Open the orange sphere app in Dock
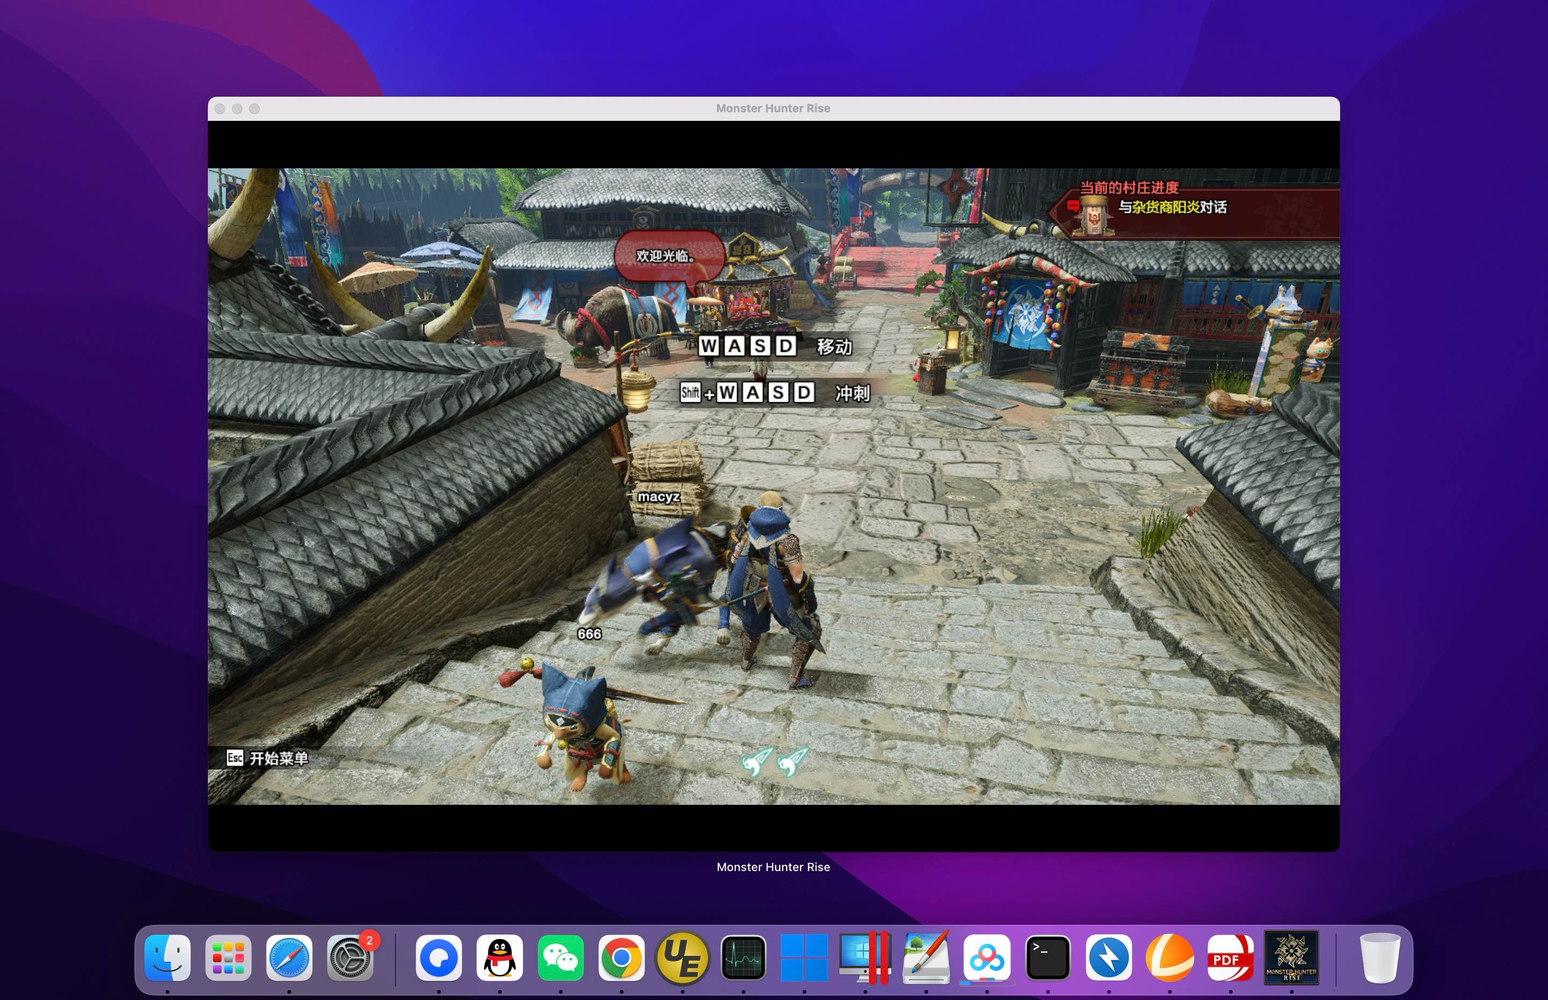 1170,958
